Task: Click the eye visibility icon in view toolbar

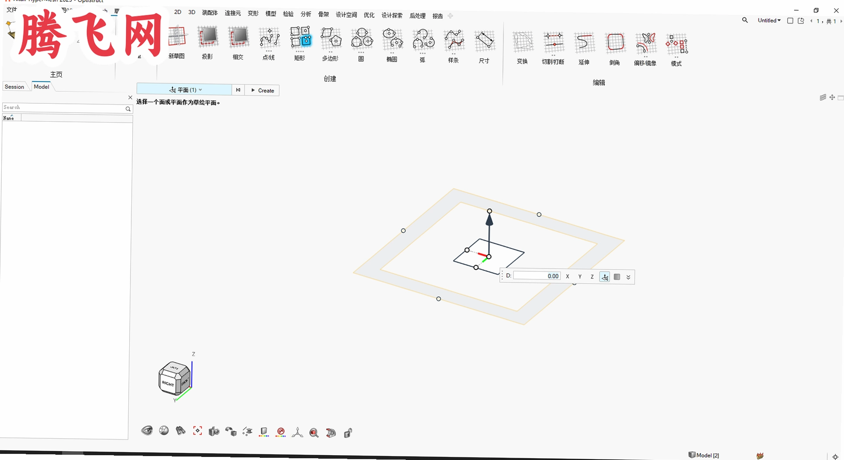Action: tap(147, 431)
